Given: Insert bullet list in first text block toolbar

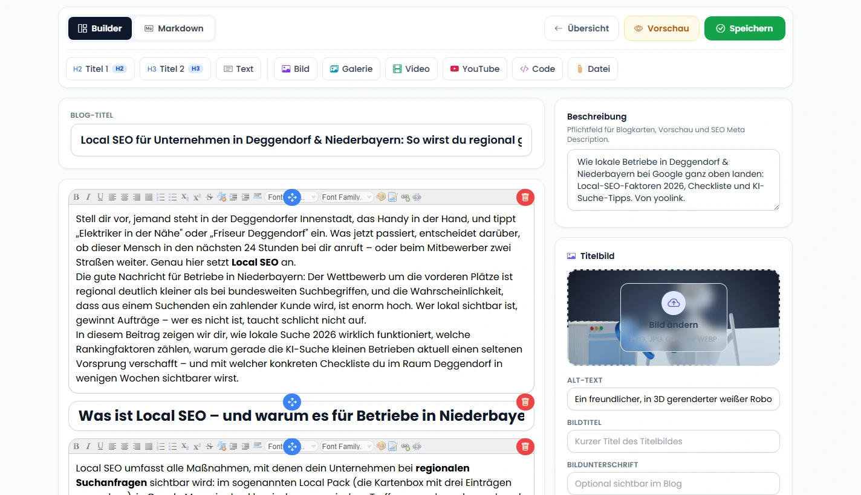Looking at the screenshot, I should click(x=172, y=197).
